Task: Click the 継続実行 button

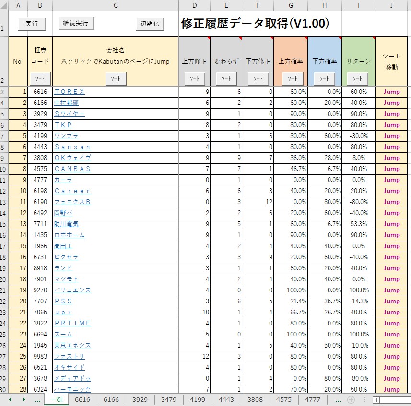Action: [x=75, y=23]
